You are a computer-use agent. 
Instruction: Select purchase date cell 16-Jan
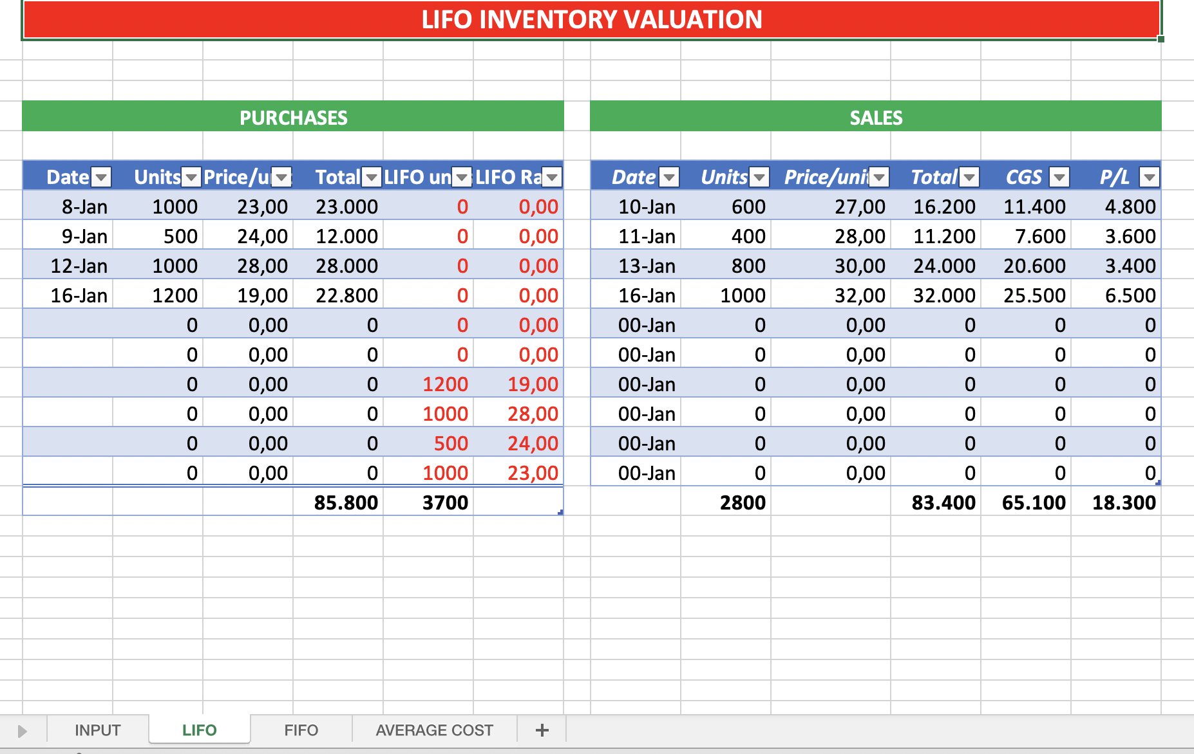coord(68,295)
